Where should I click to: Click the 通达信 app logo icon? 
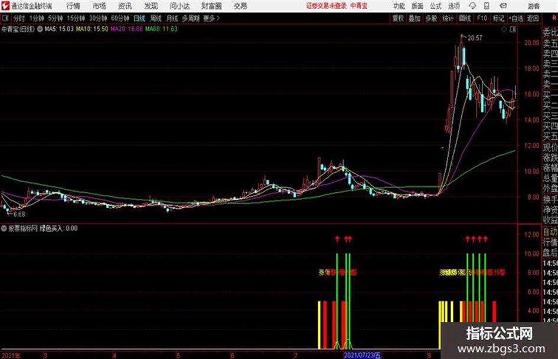click(x=6, y=6)
